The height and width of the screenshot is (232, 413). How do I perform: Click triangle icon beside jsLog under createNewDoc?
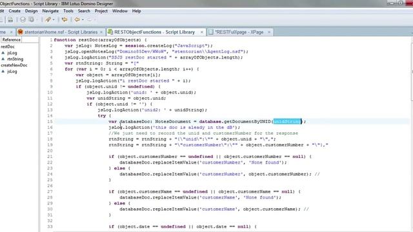coord(3,72)
